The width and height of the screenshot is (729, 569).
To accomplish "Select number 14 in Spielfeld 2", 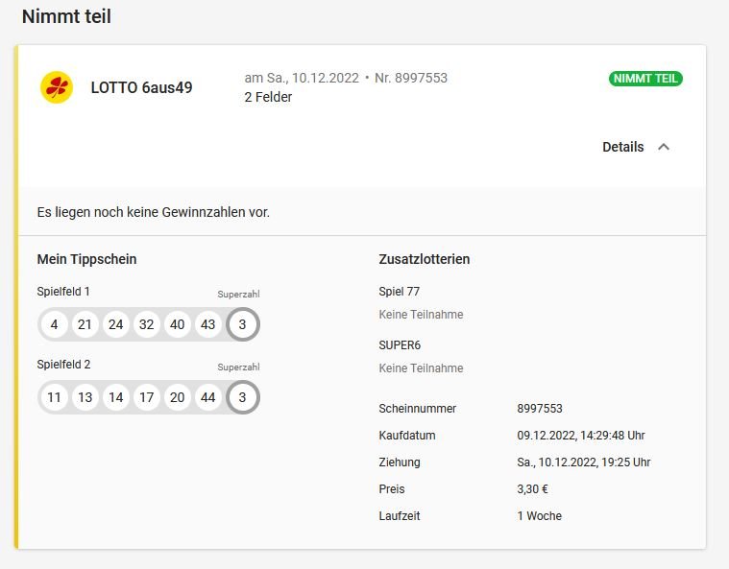I will coord(116,397).
